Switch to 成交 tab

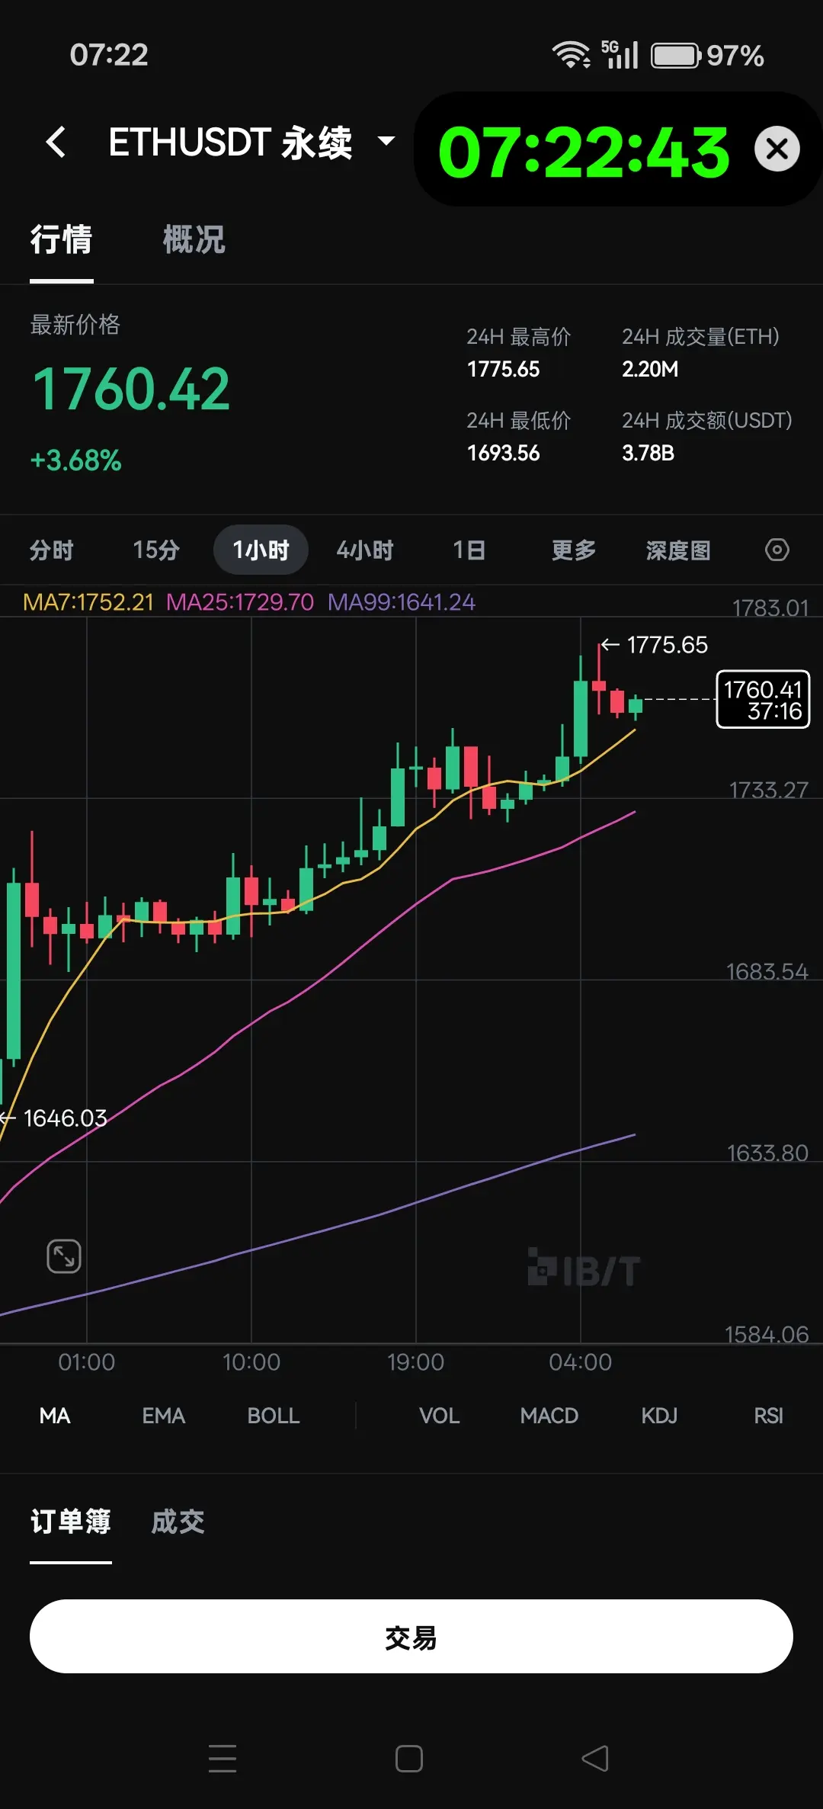pos(178,1522)
